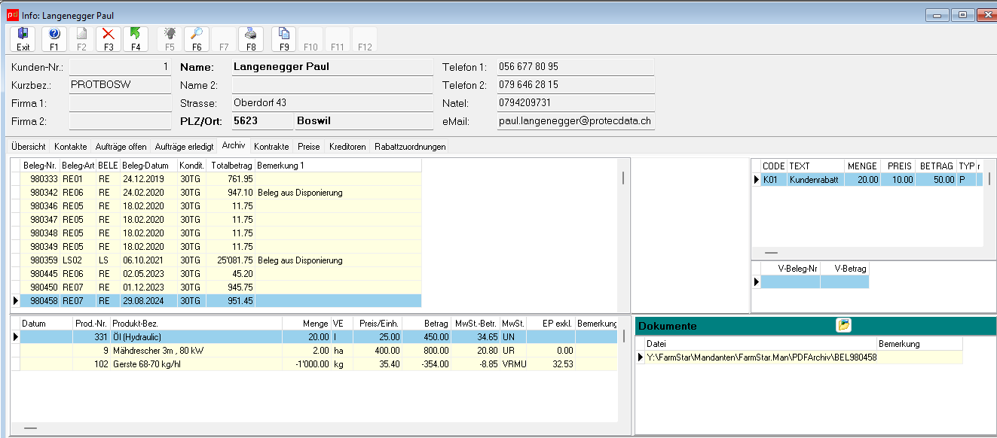
Task: Select the Gerste 68-70 kg/hl line
Action: [313, 364]
